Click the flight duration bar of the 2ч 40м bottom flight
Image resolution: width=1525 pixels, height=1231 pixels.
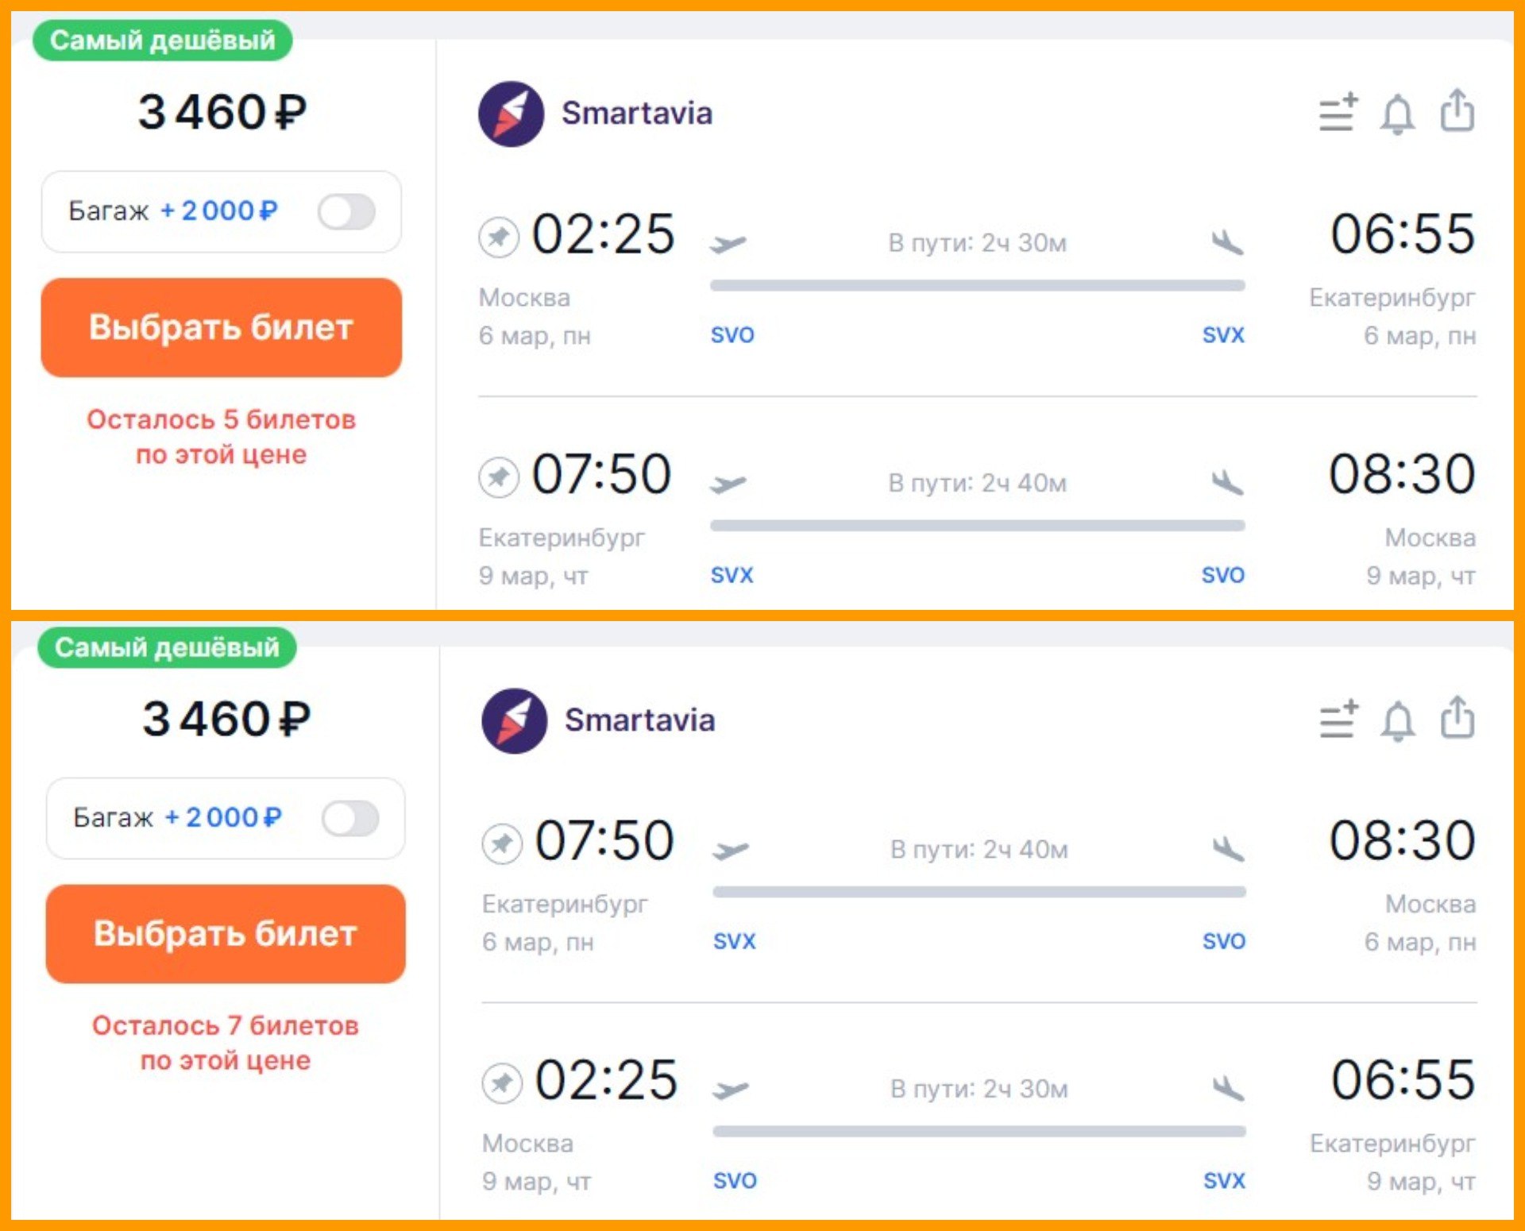click(x=979, y=892)
